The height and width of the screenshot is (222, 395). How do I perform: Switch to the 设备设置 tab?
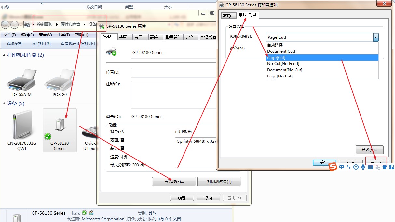pos(208,37)
